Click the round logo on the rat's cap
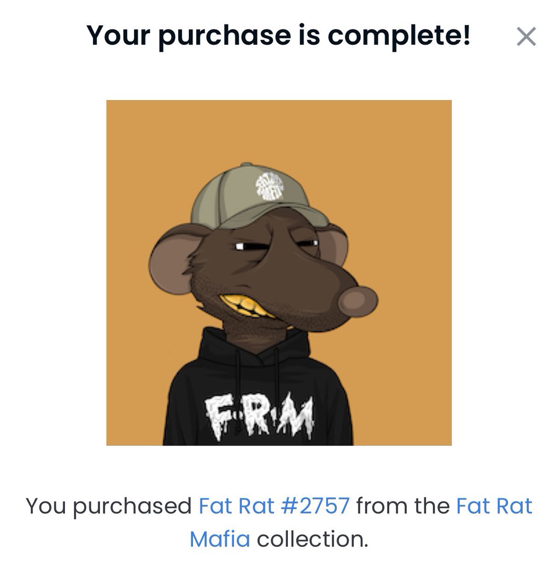Screen dimensions: 555x561 click(x=270, y=186)
